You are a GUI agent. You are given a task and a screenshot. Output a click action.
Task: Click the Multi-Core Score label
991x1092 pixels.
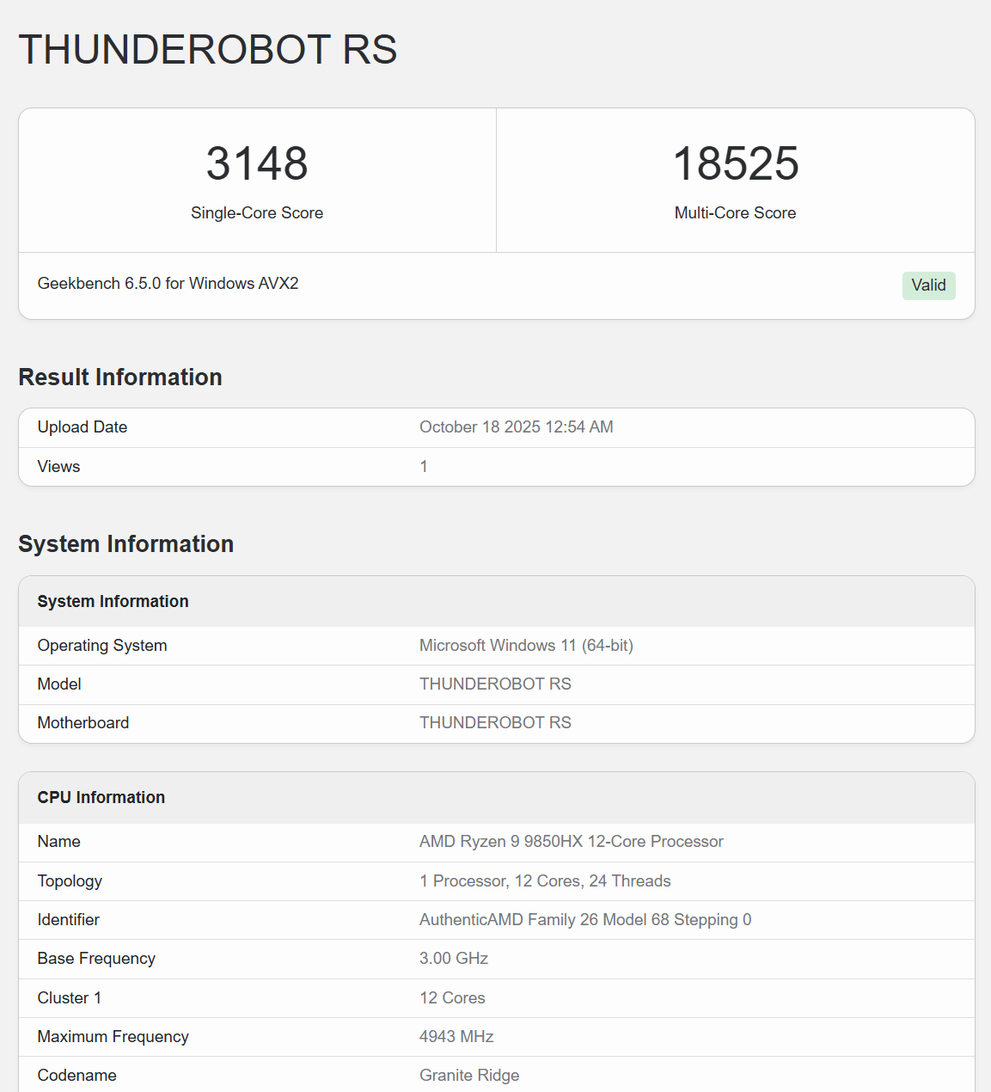click(x=735, y=213)
